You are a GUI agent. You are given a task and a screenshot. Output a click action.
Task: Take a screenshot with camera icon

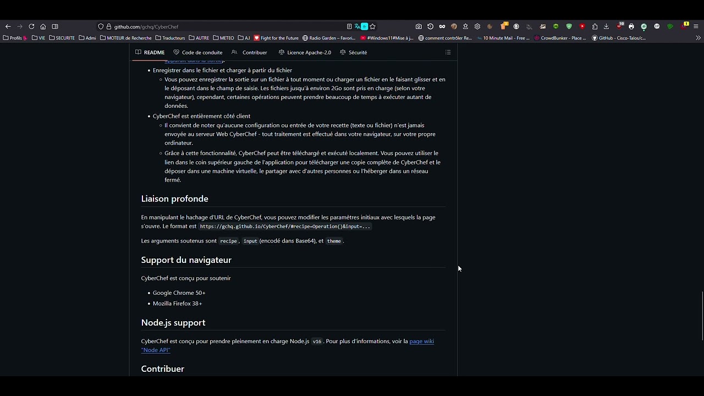[419, 26]
